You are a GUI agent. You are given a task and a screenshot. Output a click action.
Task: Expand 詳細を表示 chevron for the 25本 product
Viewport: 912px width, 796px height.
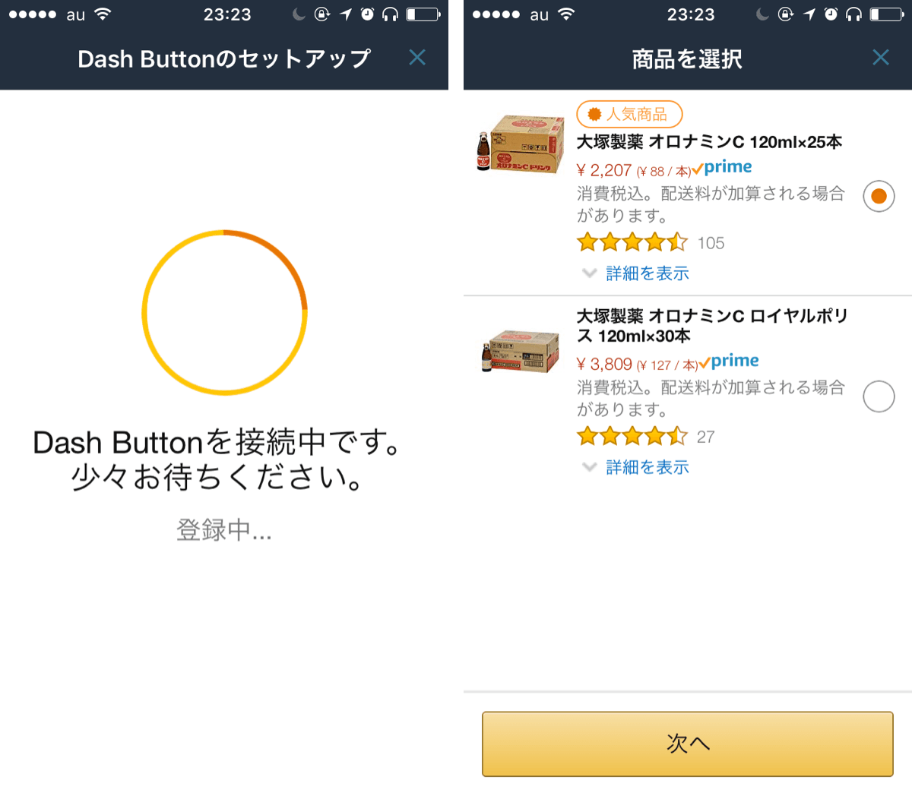coord(589,273)
